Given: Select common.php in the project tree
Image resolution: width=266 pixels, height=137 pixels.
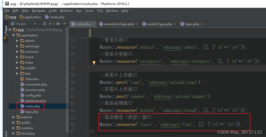Looking at the screenshot, I should (x=33, y=90).
